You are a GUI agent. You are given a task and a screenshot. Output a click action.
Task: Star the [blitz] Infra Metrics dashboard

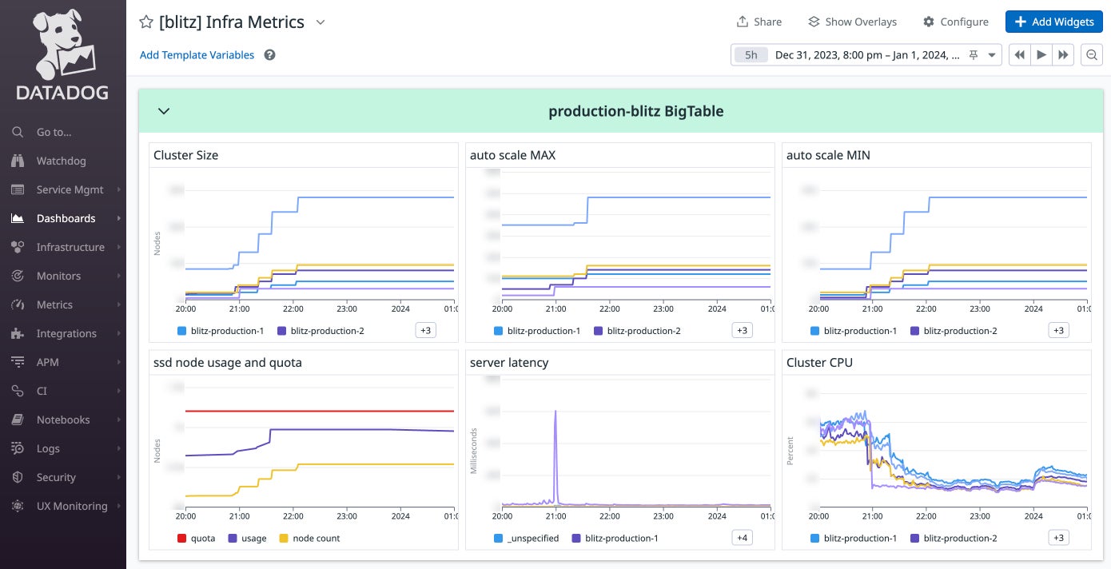(146, 22)
